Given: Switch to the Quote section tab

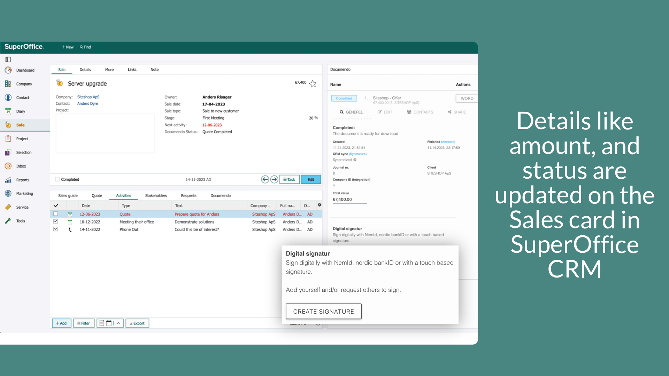Looking at the screenshot, I should [x=97, y=196].
